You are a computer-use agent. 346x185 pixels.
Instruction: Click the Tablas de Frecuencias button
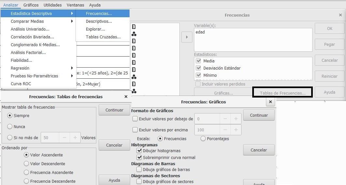tap(283, 93)
